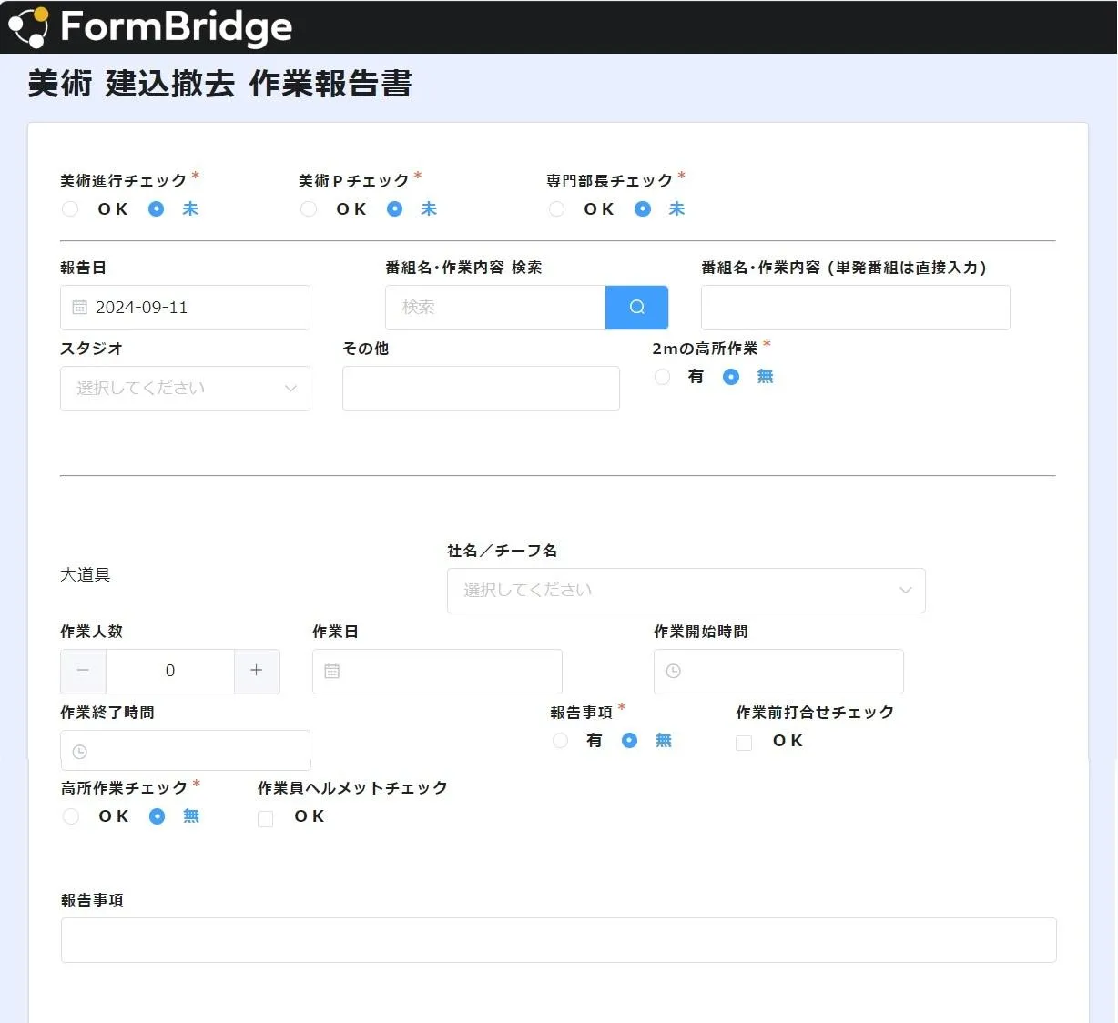Tick the 作業員ヘルメットチェック OK checkbox
The width and height of the screenshot is (1118, 1023).
coord(266,818)
